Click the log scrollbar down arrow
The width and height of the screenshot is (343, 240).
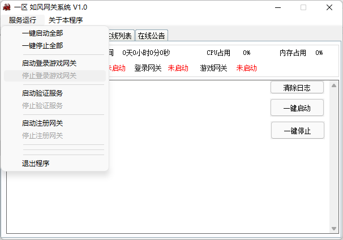click(334, 227)
